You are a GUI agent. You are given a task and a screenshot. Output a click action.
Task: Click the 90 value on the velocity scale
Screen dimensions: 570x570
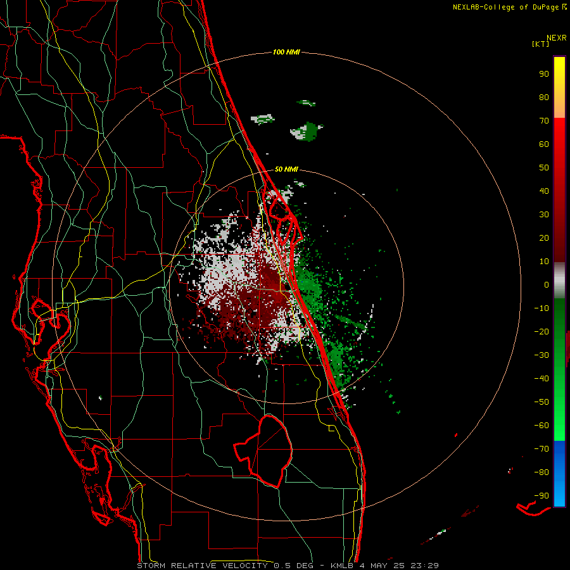[544, 74]
